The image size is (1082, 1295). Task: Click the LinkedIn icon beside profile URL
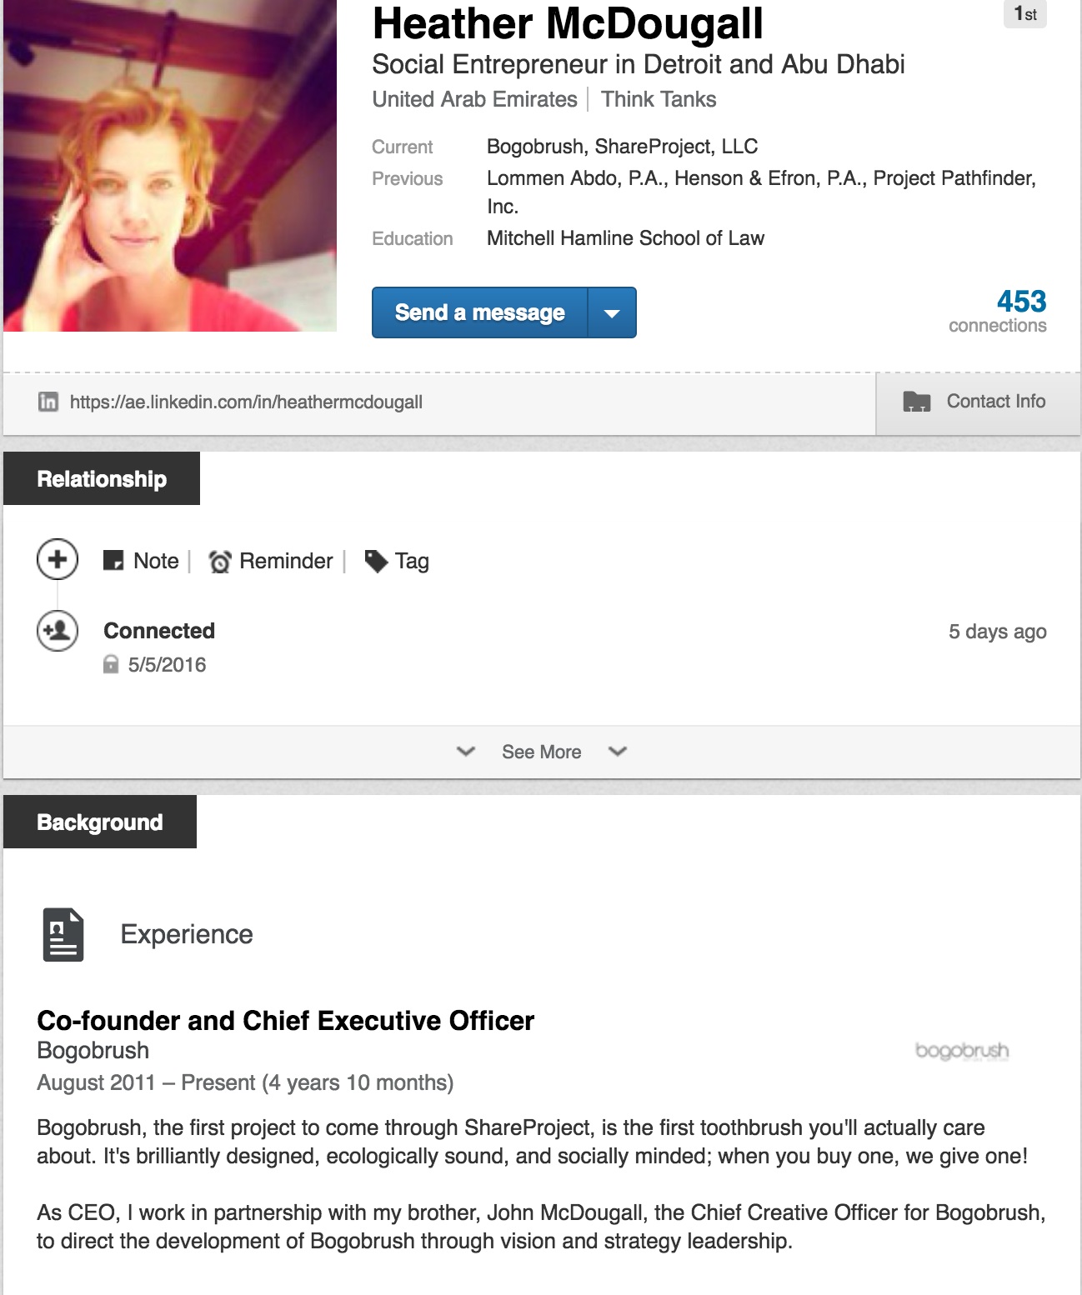tap(48, 402)
